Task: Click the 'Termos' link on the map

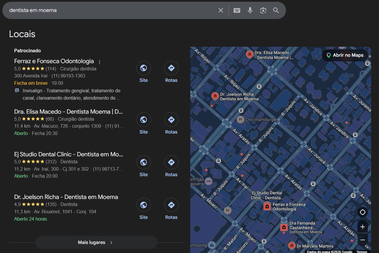Action: (362, 252)
